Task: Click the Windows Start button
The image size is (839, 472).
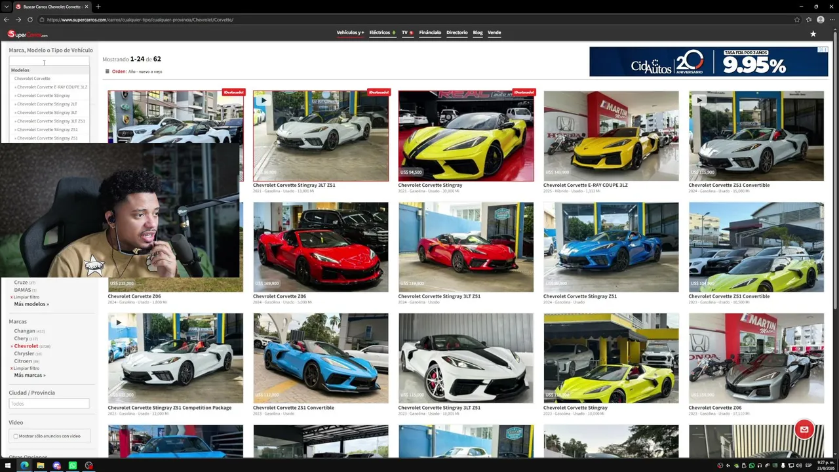Action: [8, 466]
